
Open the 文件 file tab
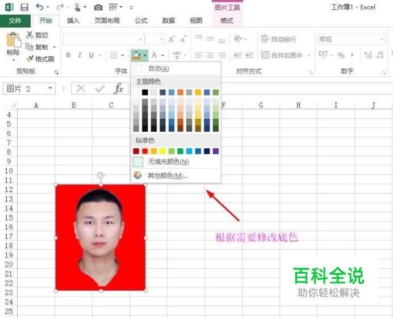point(15,20)
